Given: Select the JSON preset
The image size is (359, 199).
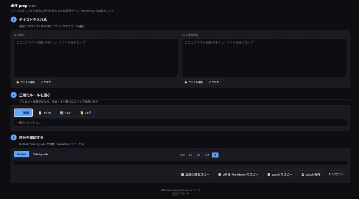Looking at the screenshot, I should [x=45, y=113].
